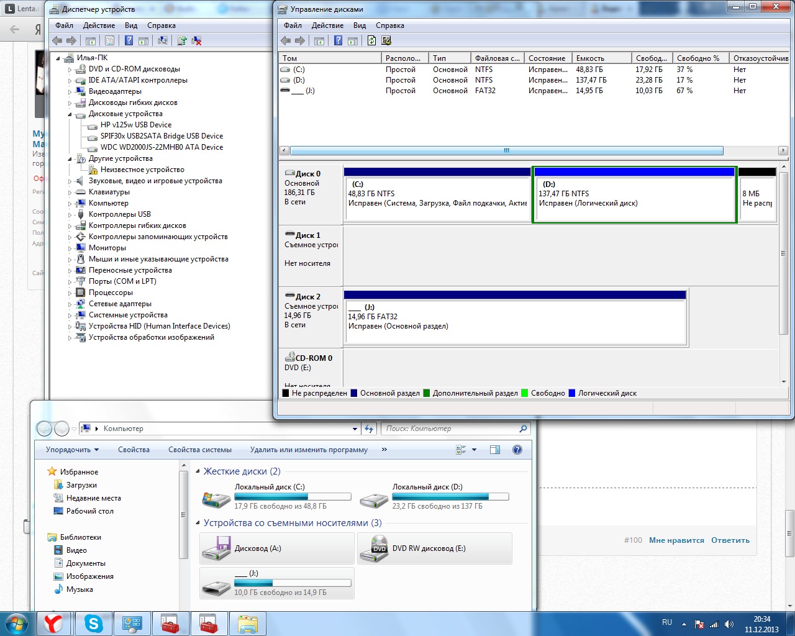This screenshot has width=795, height=636.
Task: Collapse the Дисковые устройства tree node
Action: pos(70,114)
